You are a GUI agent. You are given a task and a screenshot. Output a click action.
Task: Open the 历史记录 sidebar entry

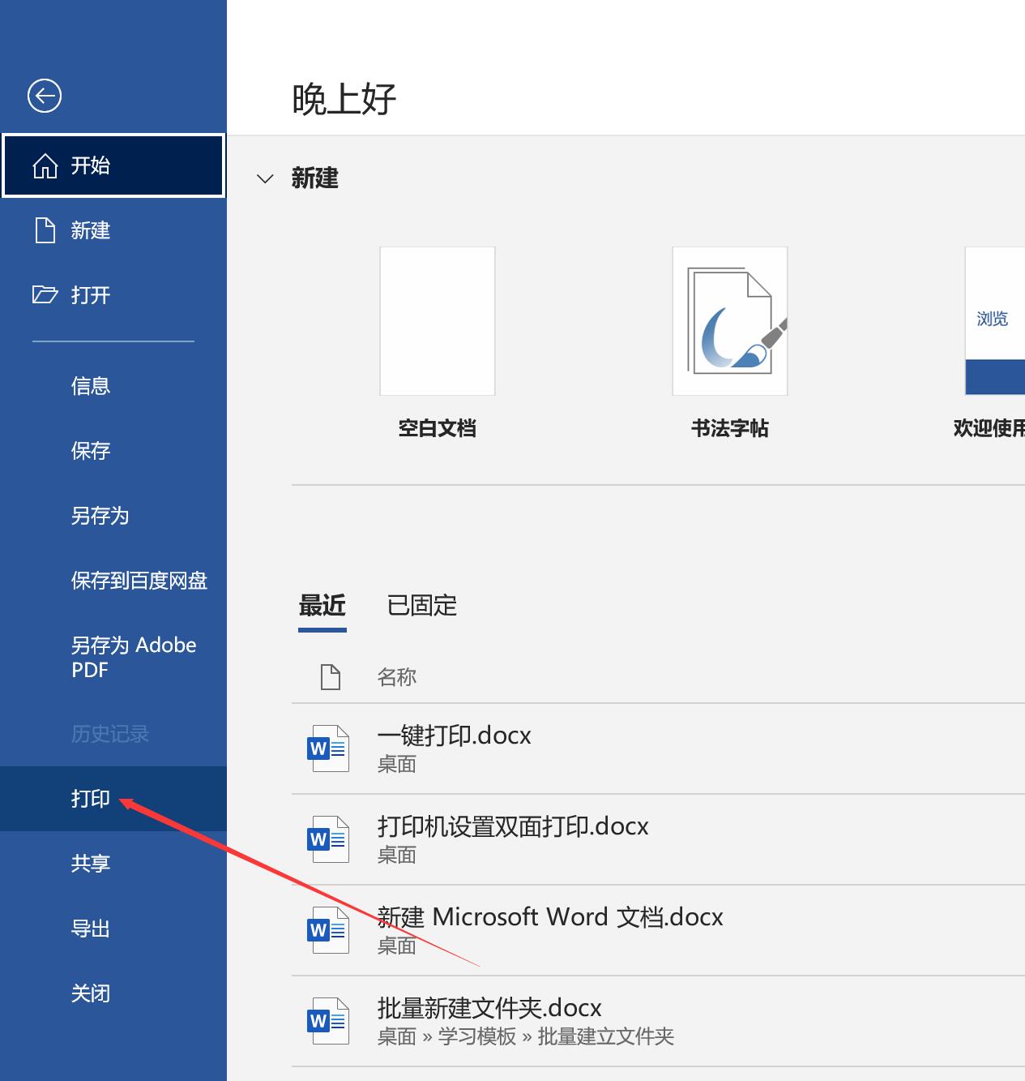coord(109,734)
